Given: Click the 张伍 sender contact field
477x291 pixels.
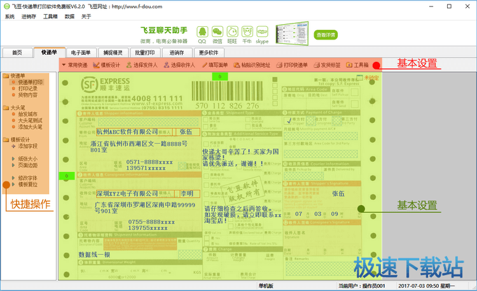Looking at the screenshot, I should 188,132.
